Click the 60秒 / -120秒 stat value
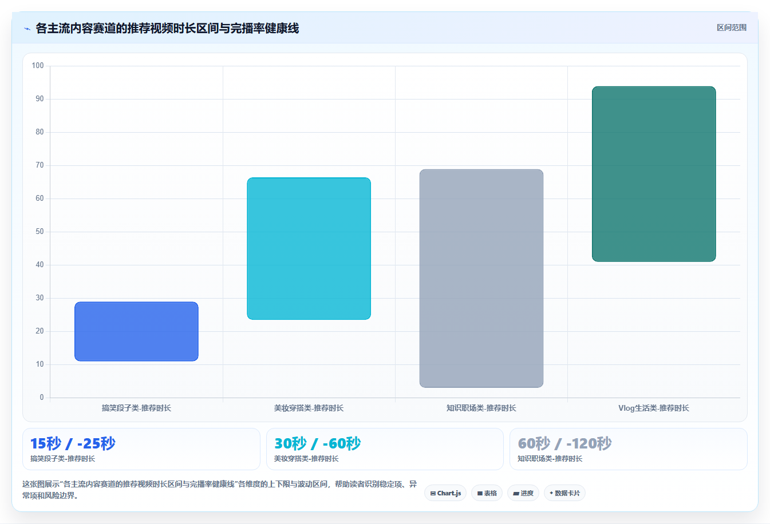The height and width of the screenshot is (524, 770). [565, 443]
